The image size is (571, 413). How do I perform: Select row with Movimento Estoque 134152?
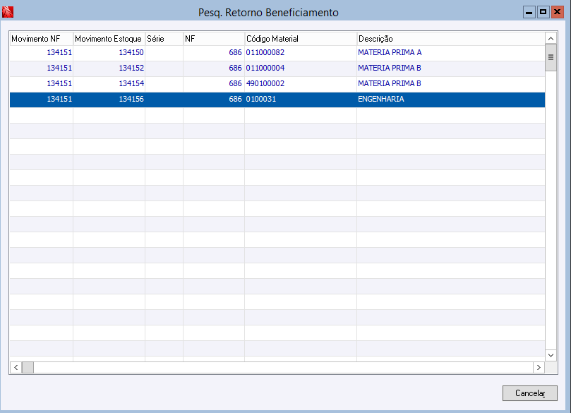(x=277, y=68)
